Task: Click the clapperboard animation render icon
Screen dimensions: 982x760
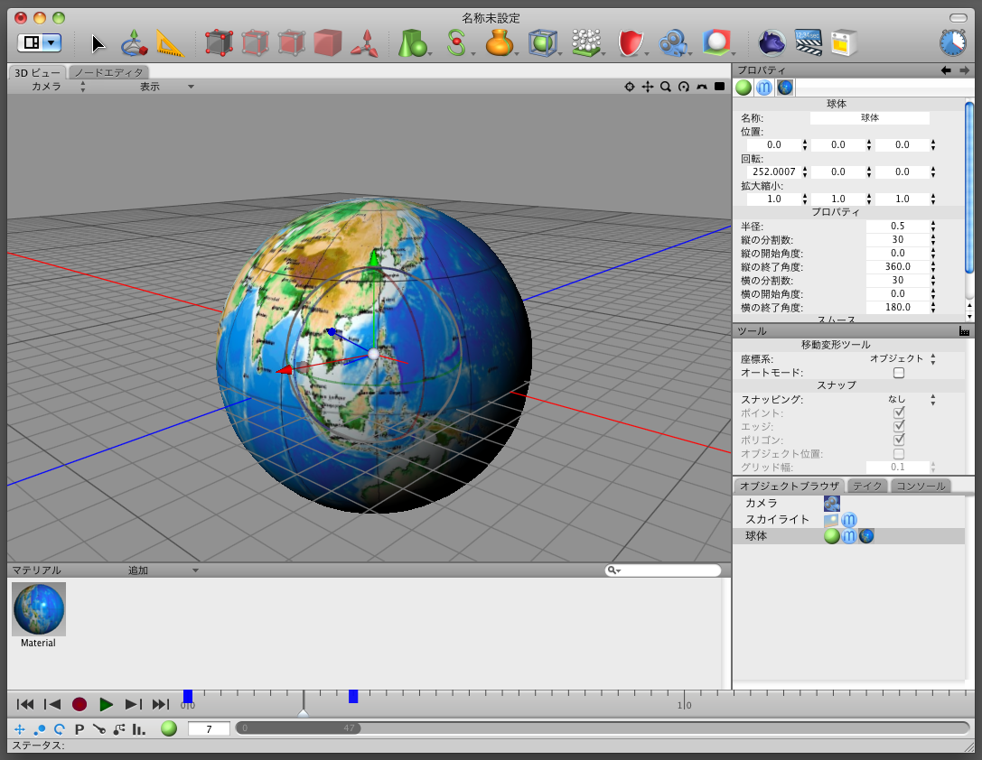Action: pos(808,42)
